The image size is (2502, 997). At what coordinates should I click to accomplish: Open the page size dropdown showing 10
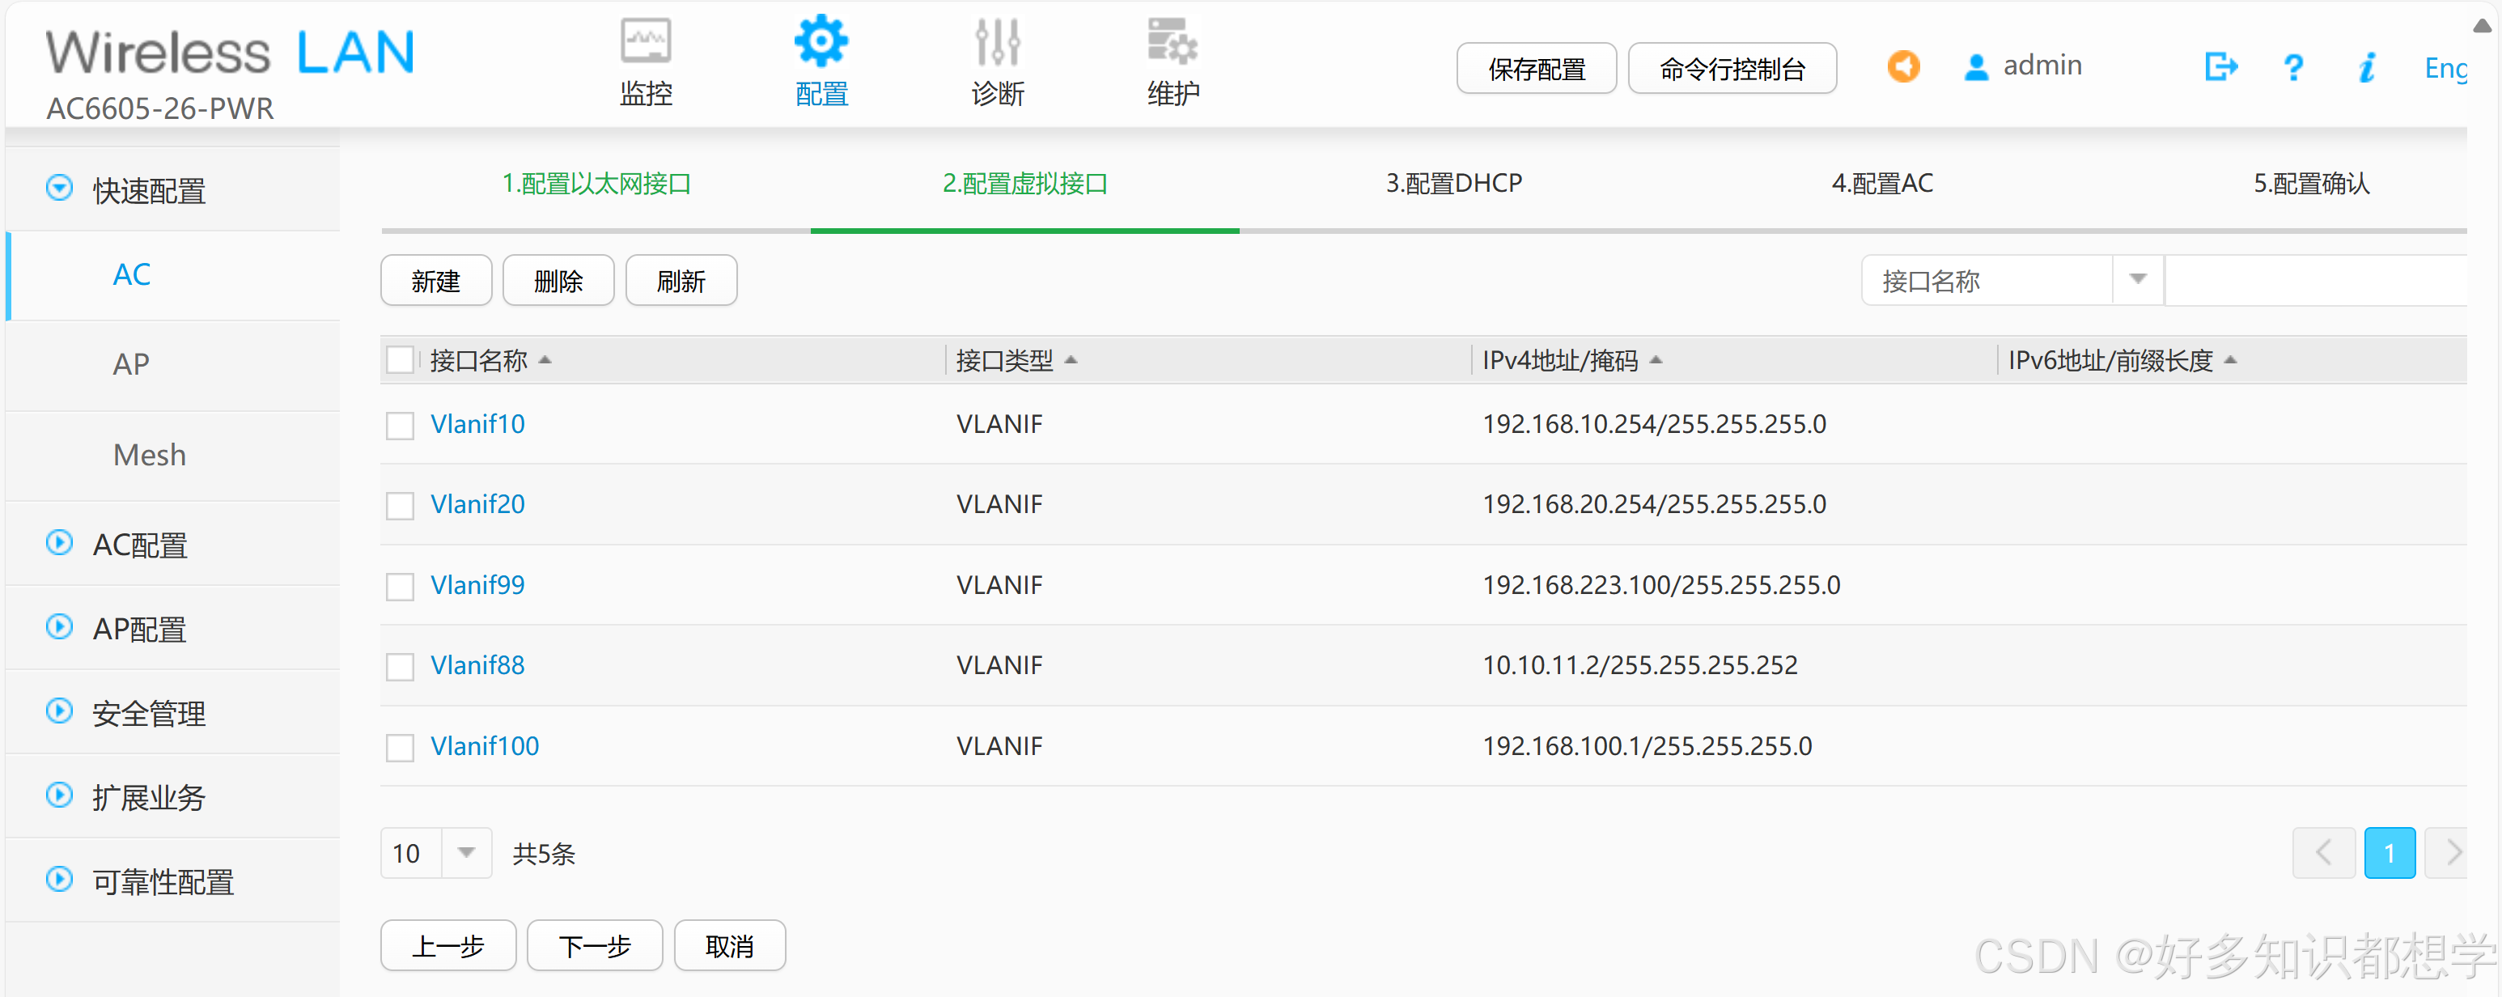466,853
